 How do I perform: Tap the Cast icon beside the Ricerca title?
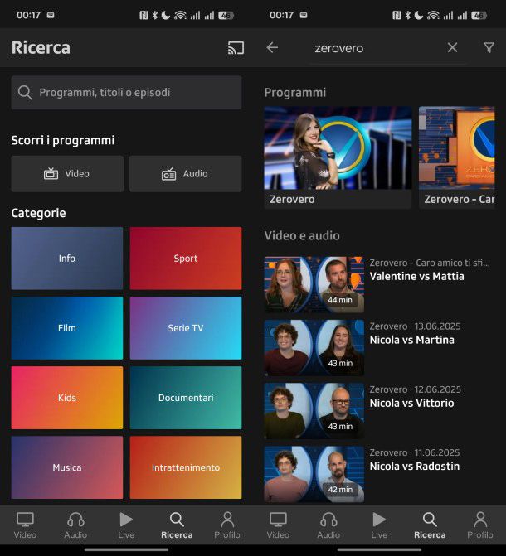tap(236, 48)
